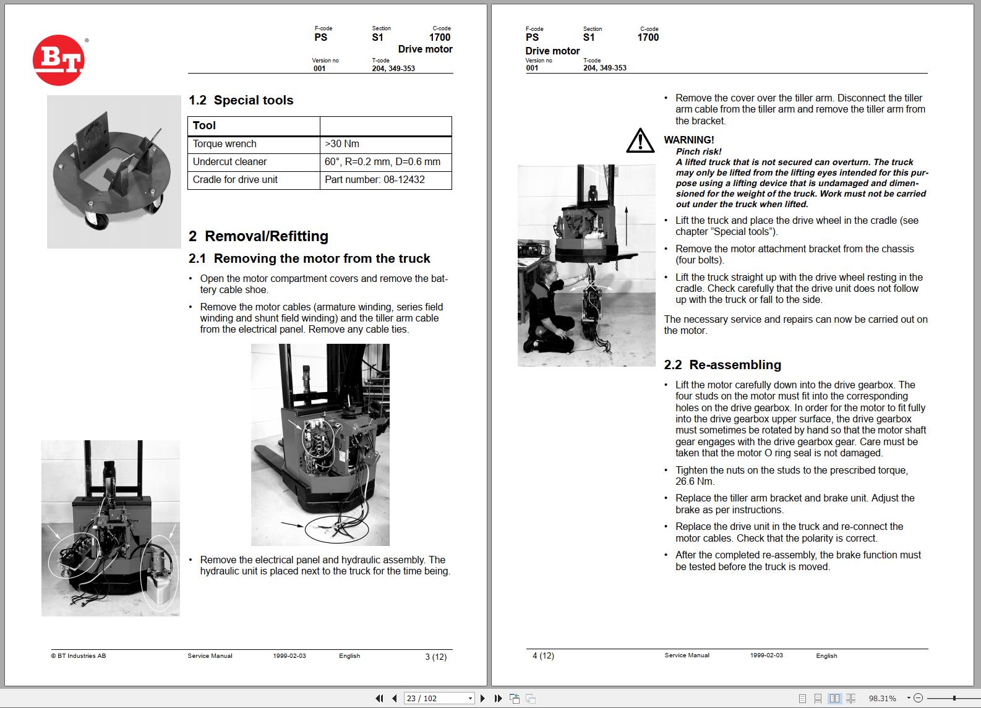Click the warning triangle symbol
The width and height of the screenshot is (981, 708).
(640, 140)
